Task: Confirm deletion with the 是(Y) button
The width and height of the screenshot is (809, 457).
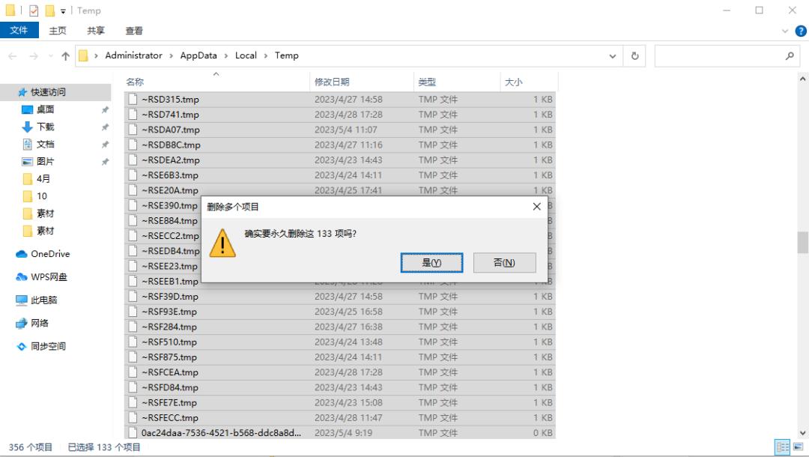Action: tap(431, 262)
